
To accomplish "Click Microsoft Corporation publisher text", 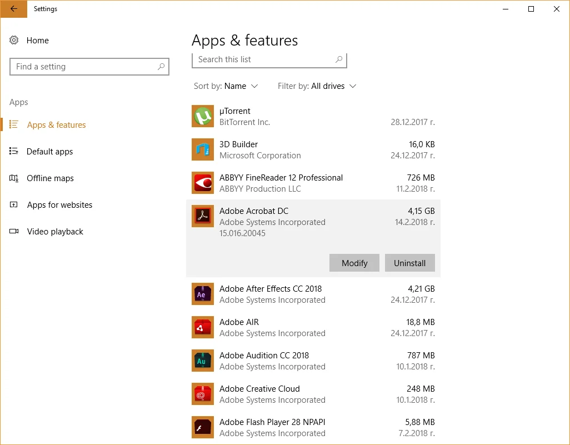I will click(x=260, y=155).
